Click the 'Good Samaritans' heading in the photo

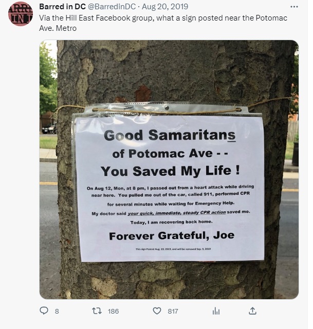[x=170, y=136]
